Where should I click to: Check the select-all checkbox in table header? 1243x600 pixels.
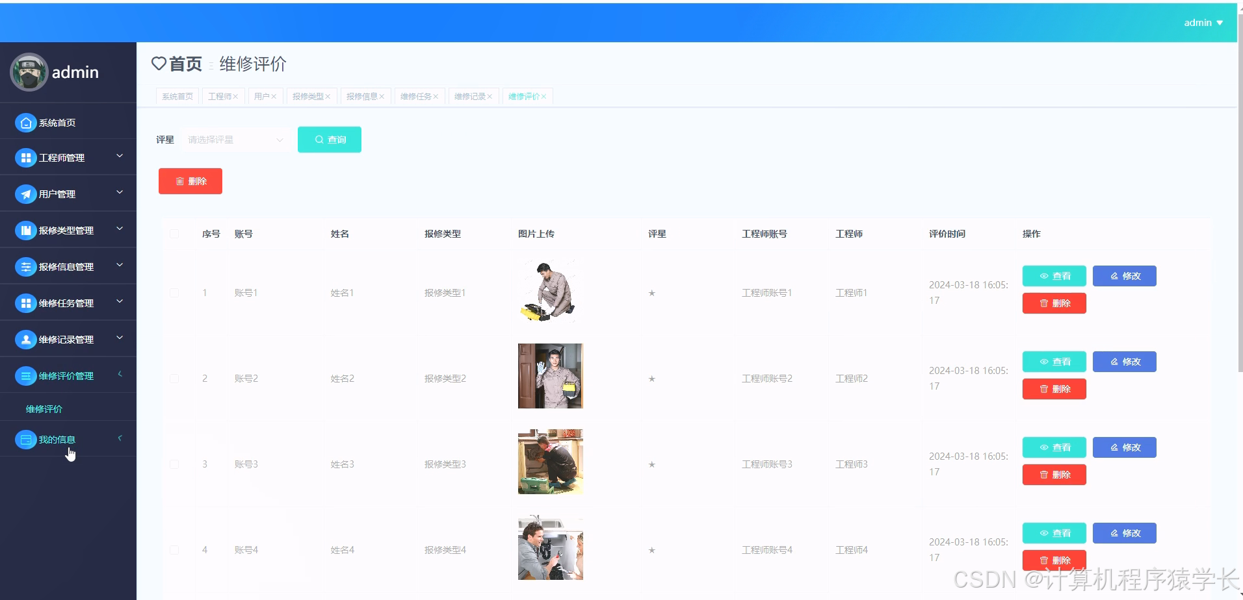click(x=174, y=234)
